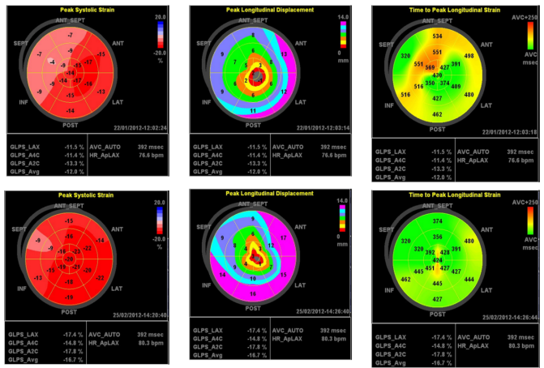Select the 'Time to Peak Longitudinal Strain' title dated 22/01/2012

[455, 10]
